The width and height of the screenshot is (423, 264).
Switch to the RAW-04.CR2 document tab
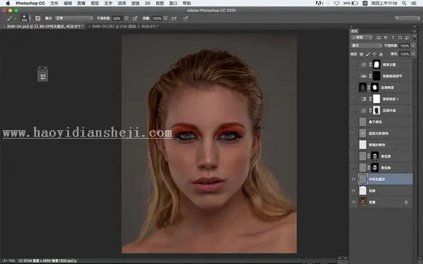pyautogui.click(x=125, y=26)
